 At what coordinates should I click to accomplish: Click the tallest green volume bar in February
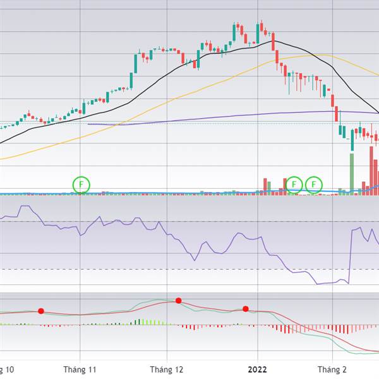click(352, 174)
